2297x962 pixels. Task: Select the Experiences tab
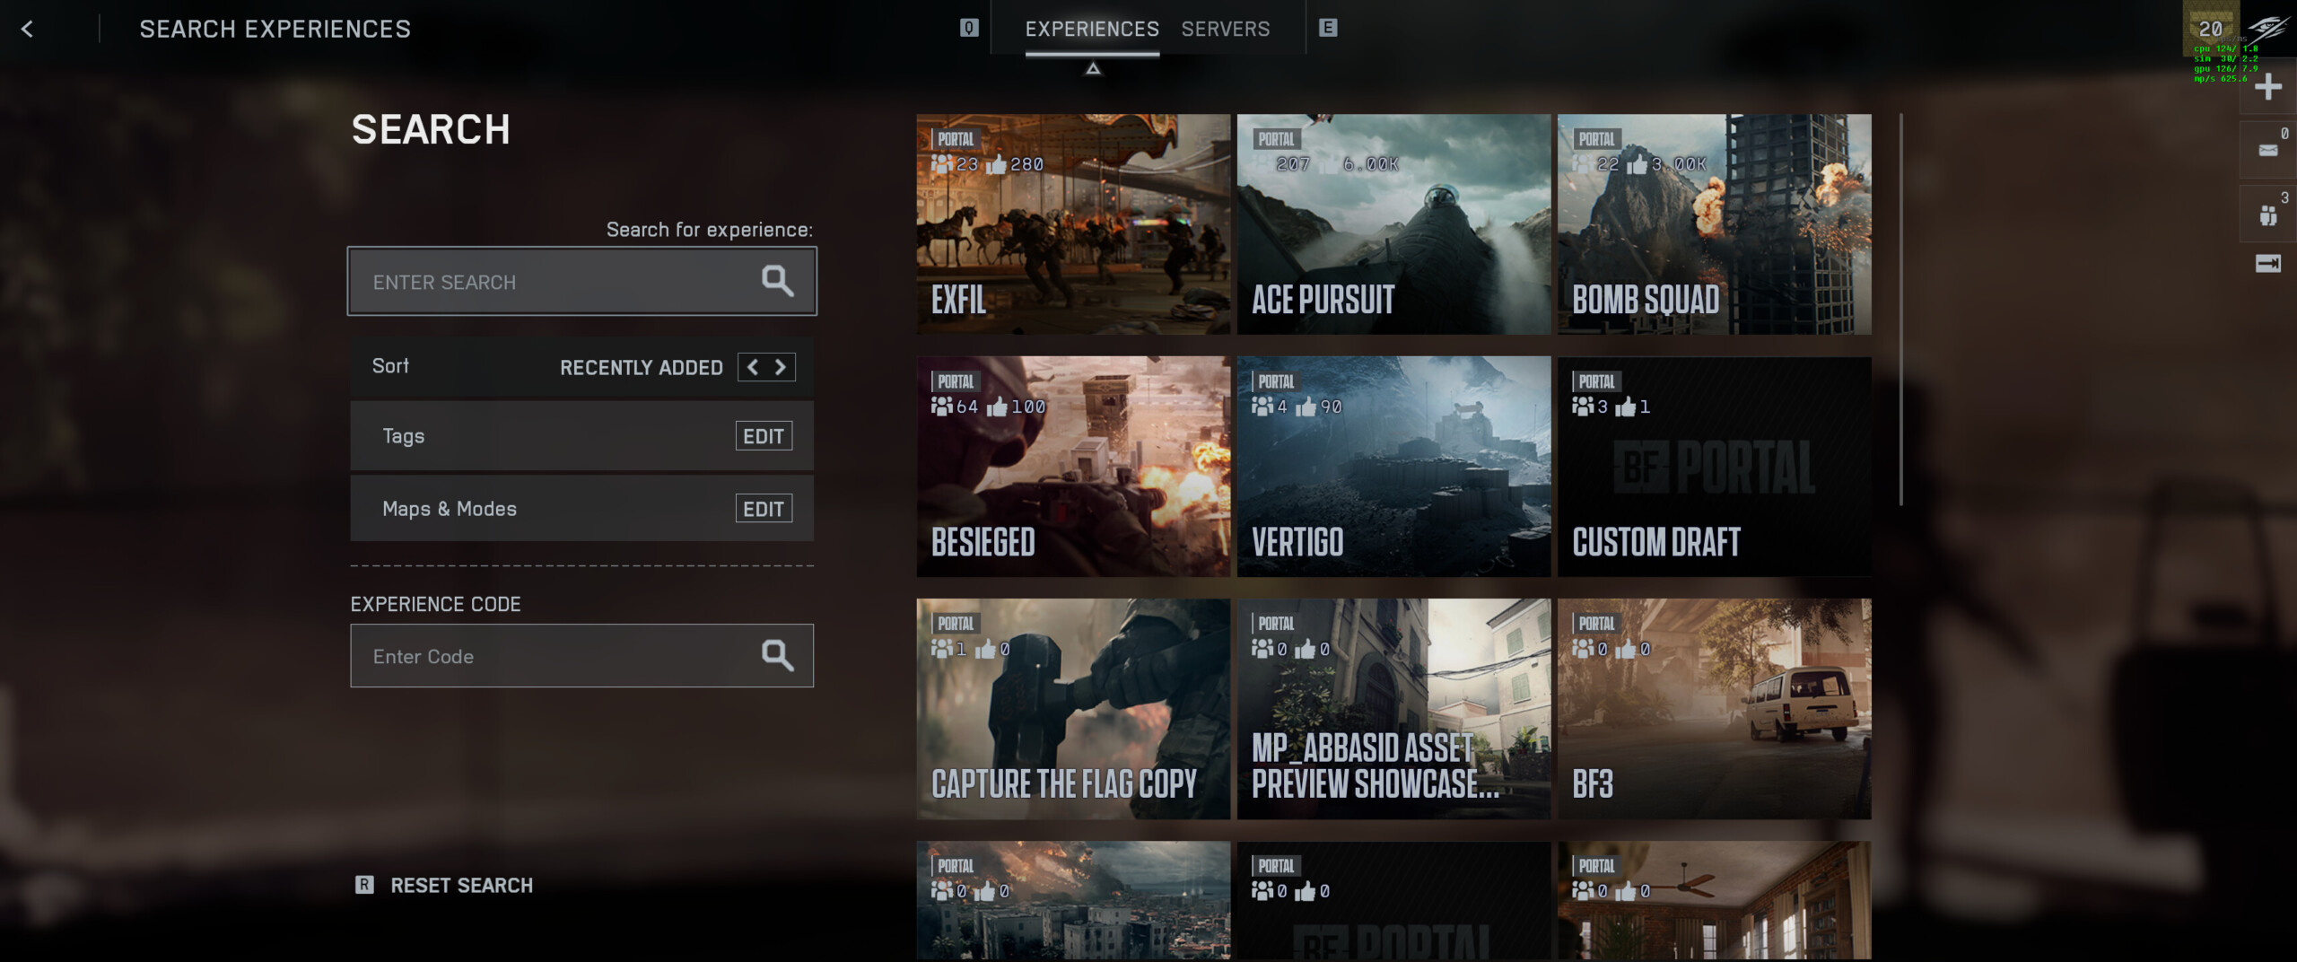pyautogui.click(x=1092, y=30)
